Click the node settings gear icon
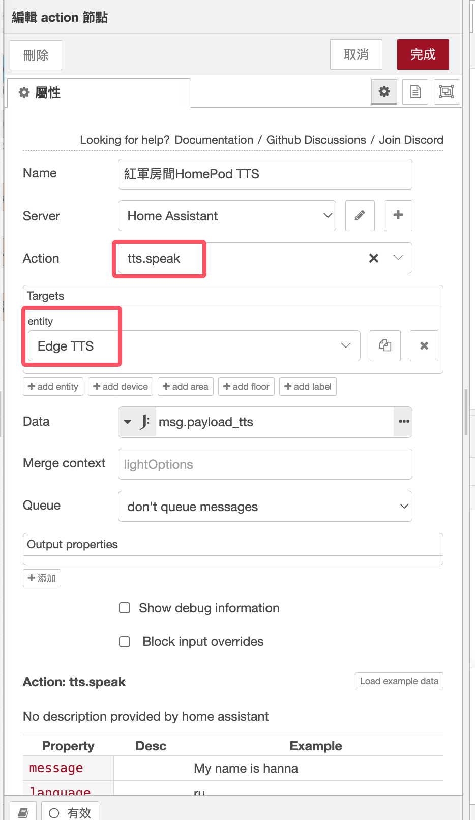The width and height of the screenshot is (475, 820). coord(384,92)
